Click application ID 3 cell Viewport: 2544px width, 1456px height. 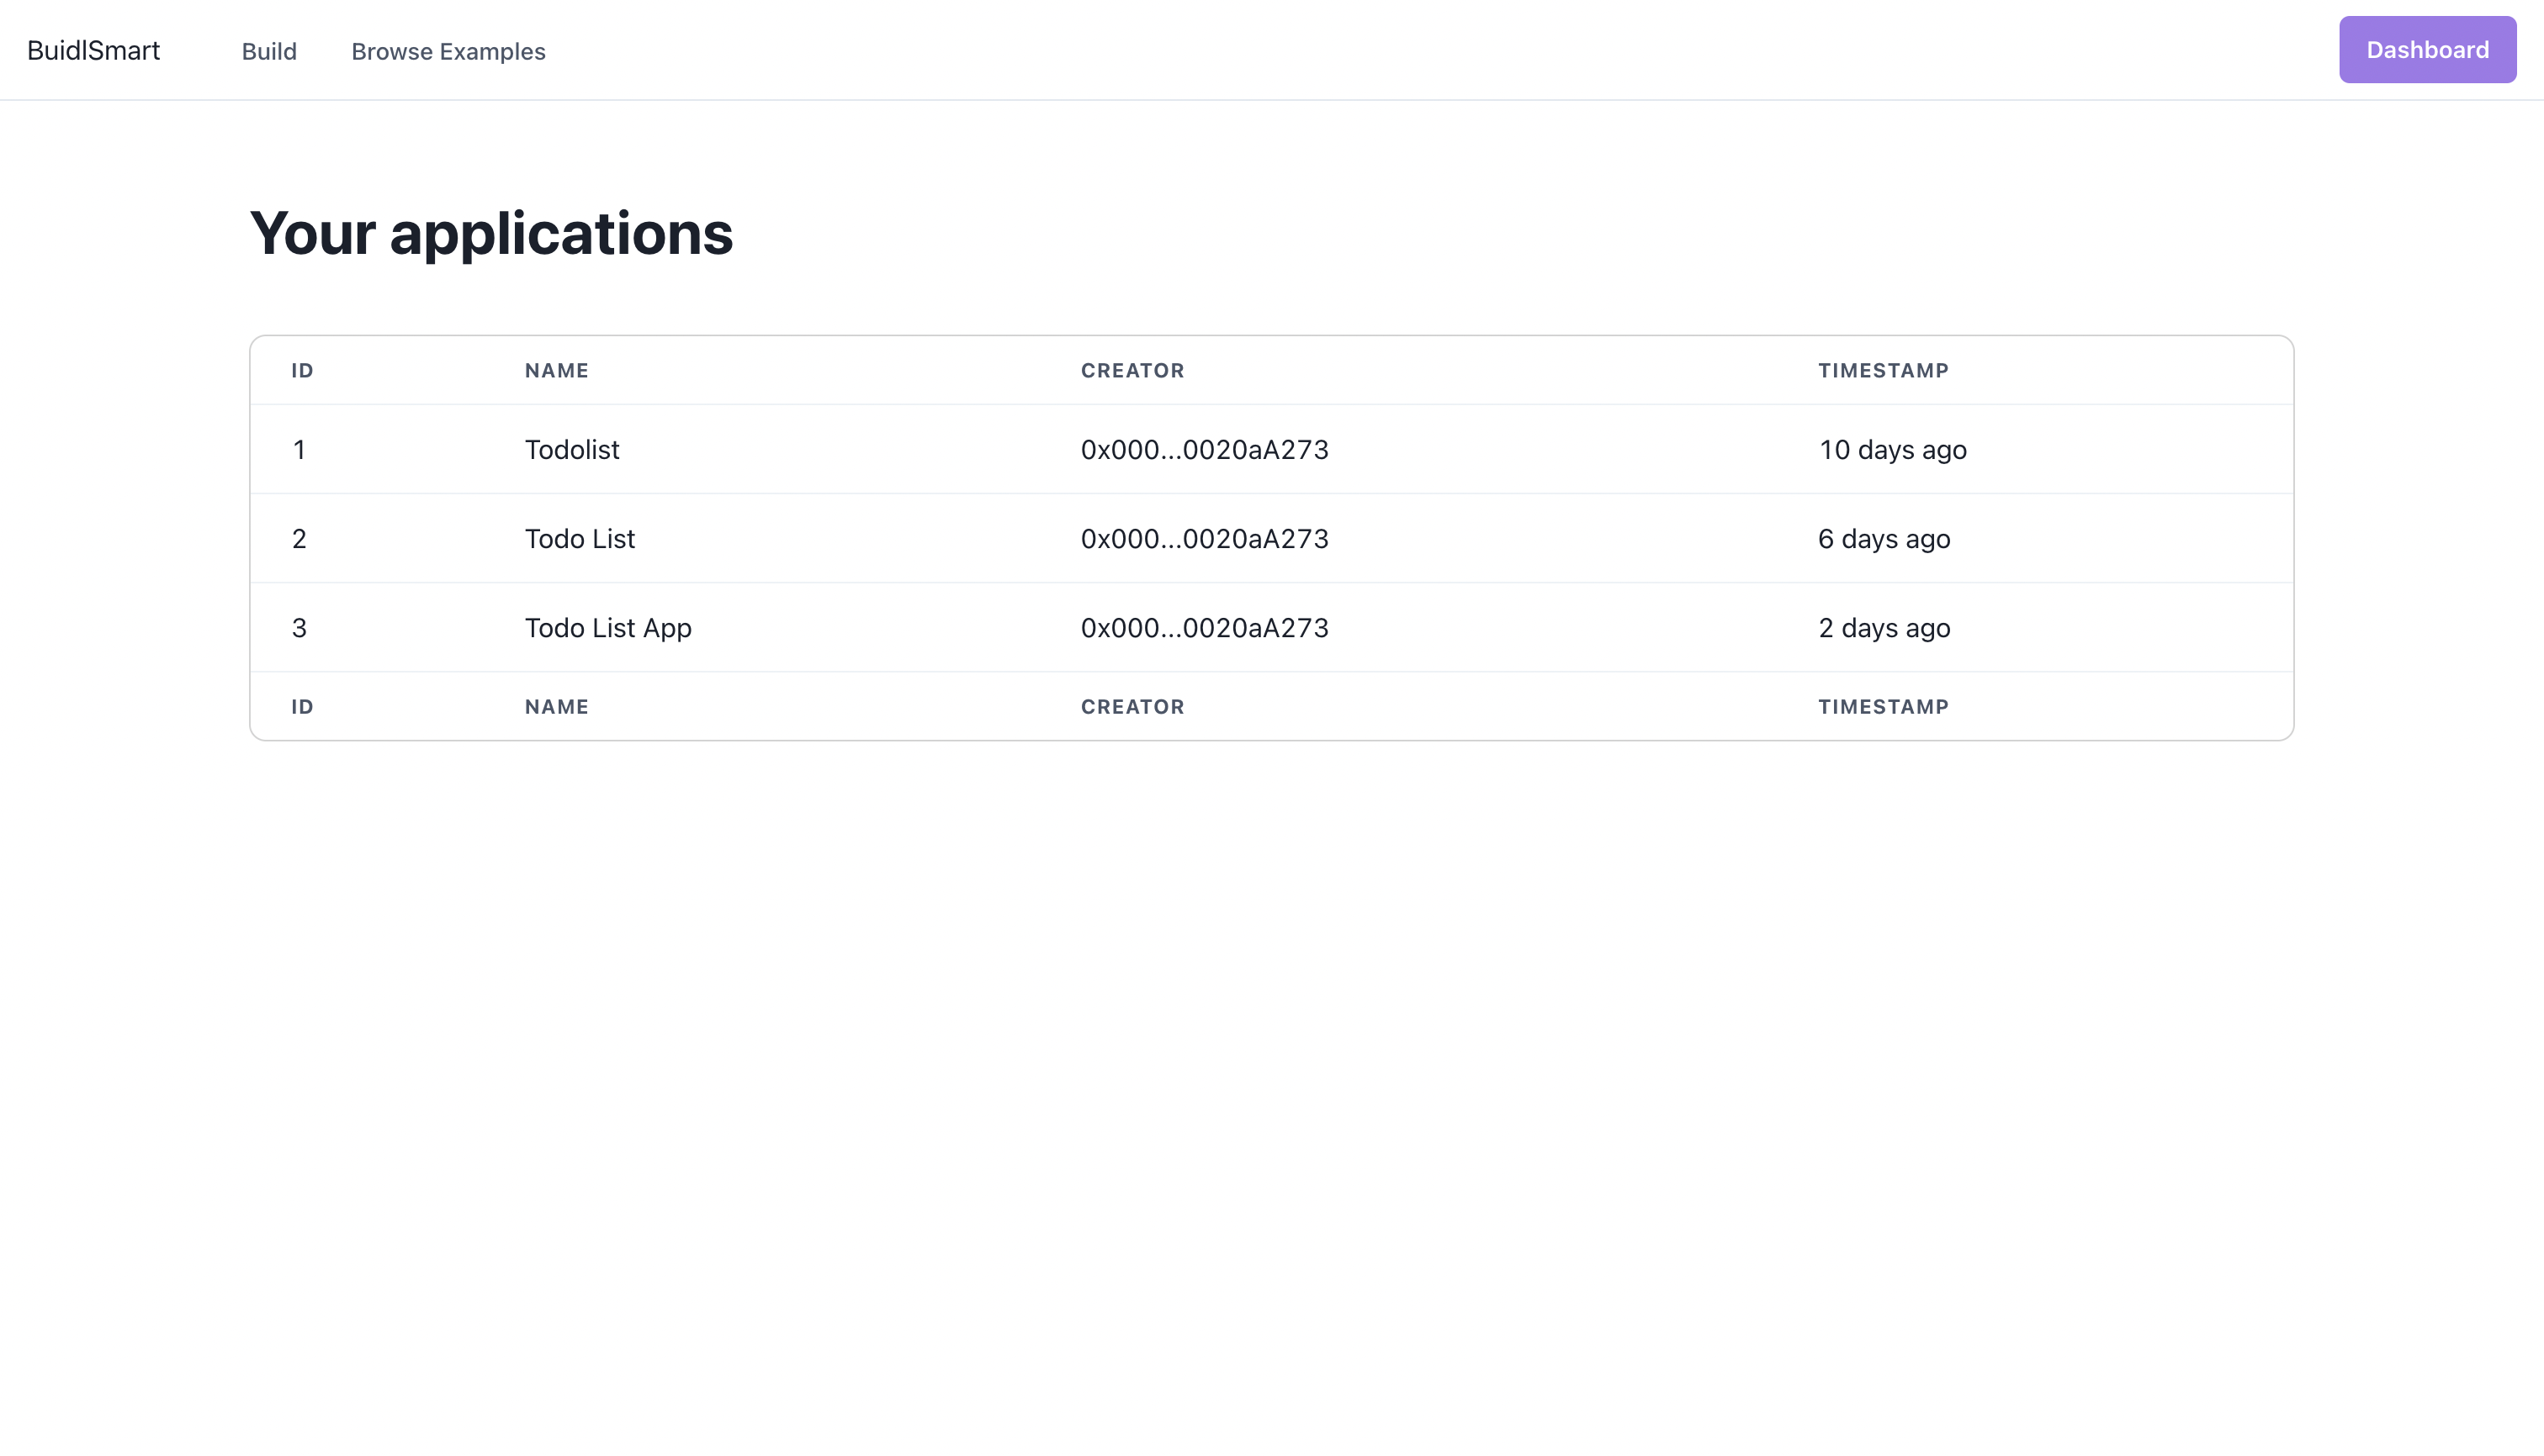[x=299, y=628]
